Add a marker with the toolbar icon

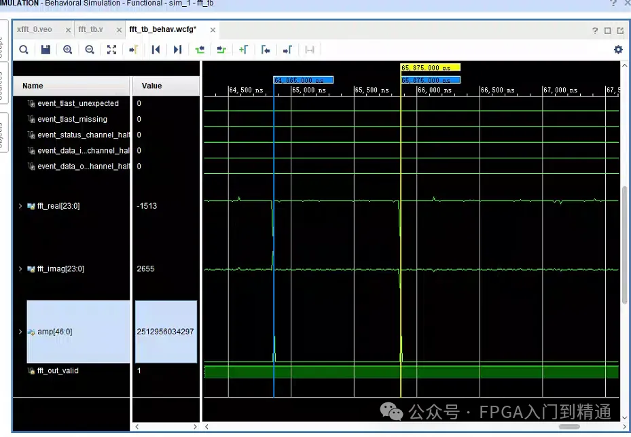(243, 50)
